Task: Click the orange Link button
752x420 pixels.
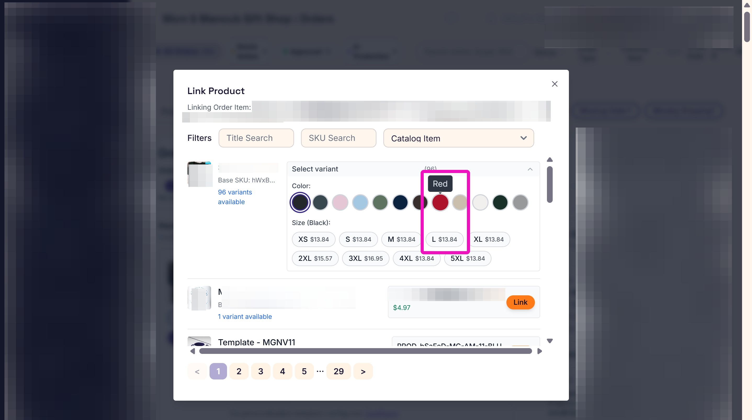Action: click(x=520, y=302)
